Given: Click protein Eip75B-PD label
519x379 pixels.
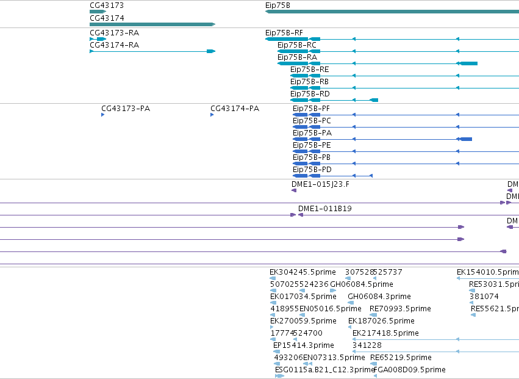Looking at the screenshot, I should coord(312,170).
